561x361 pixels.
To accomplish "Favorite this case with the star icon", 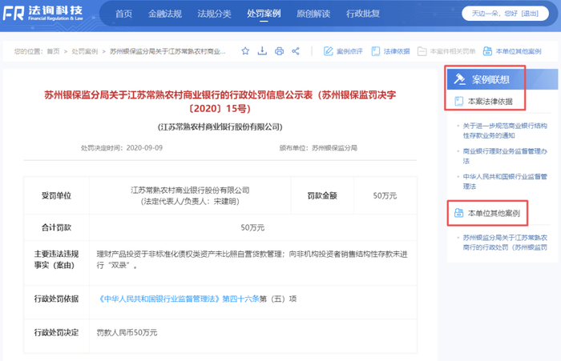I will click(x=245, y=51).
